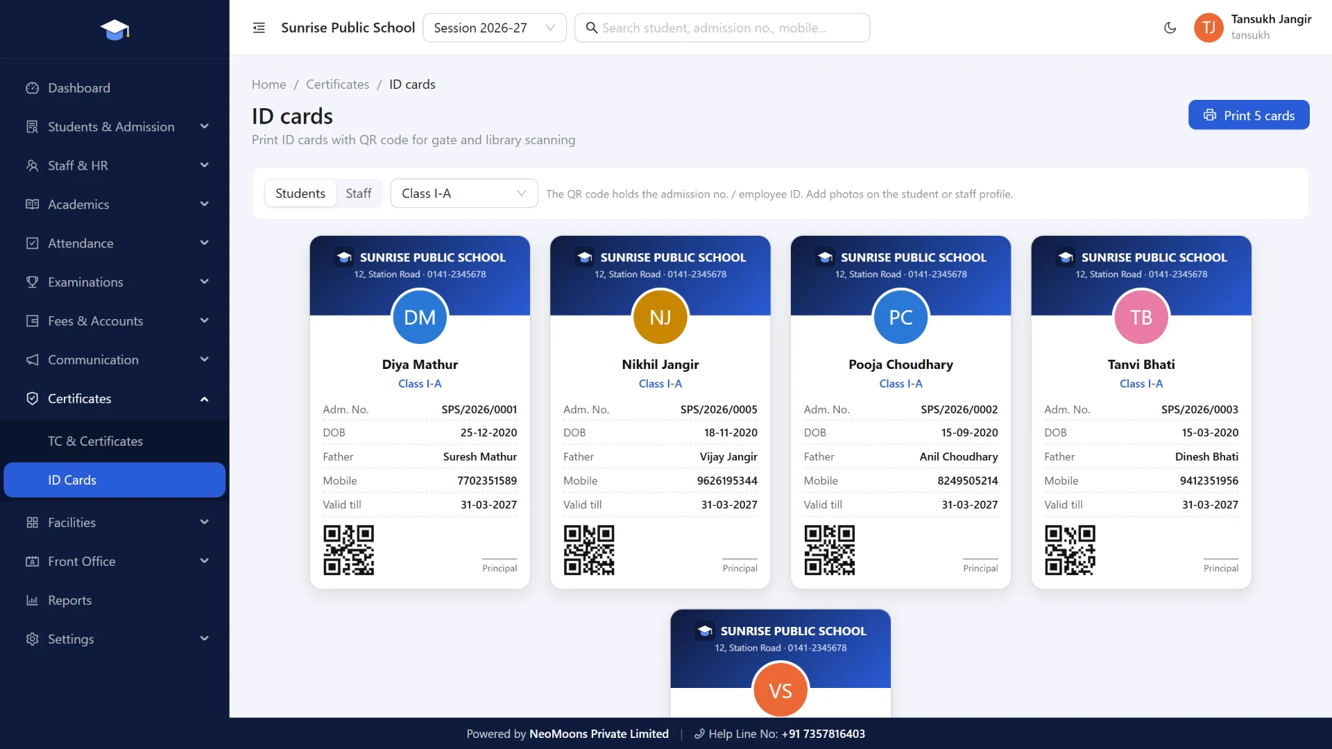The height and width of the screenshot is (749, 1332).
Task: Click Diya Mathur's QR code
Action: coord(348,550)
